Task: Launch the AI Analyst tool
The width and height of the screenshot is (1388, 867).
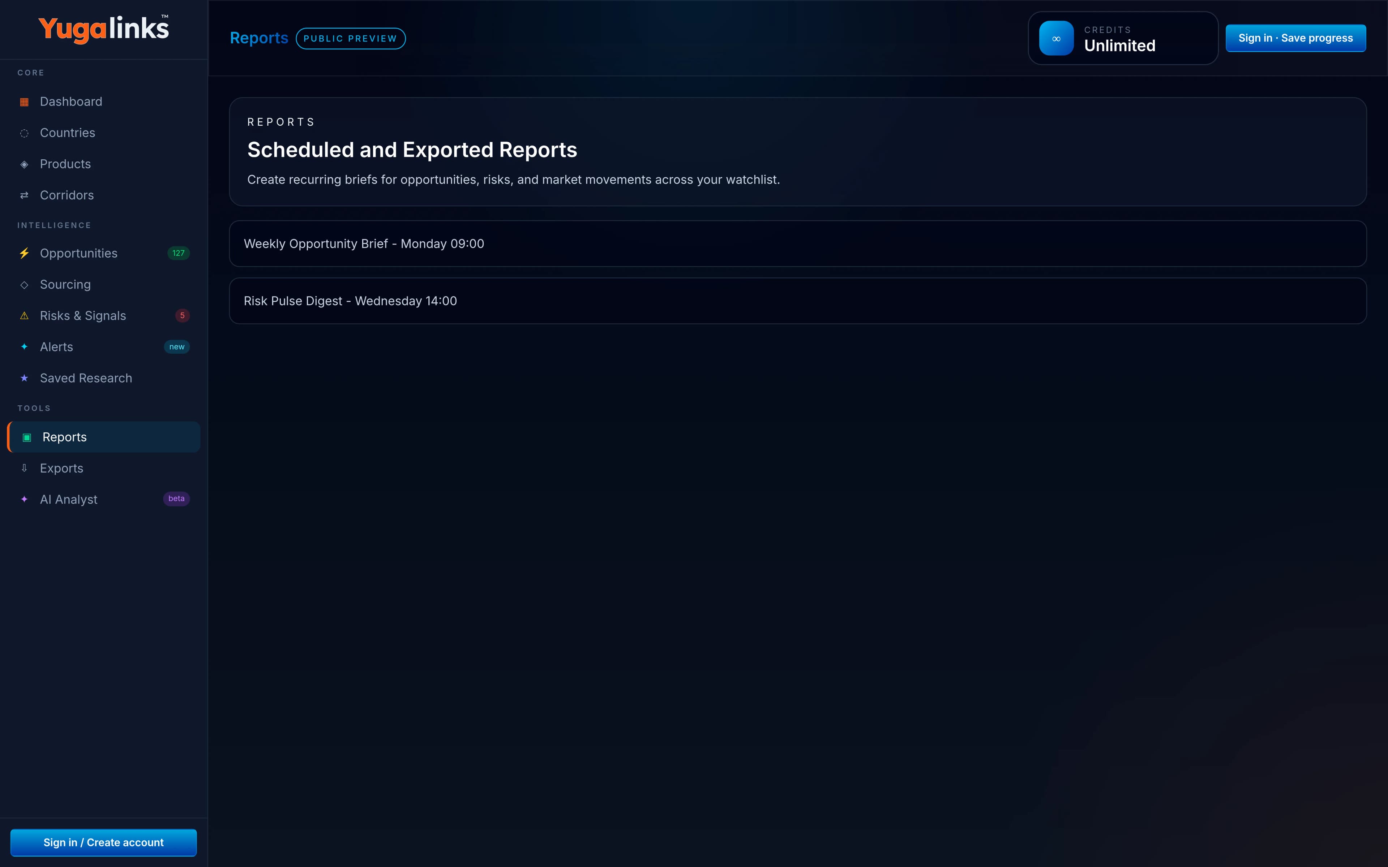Action: (104, 500)
